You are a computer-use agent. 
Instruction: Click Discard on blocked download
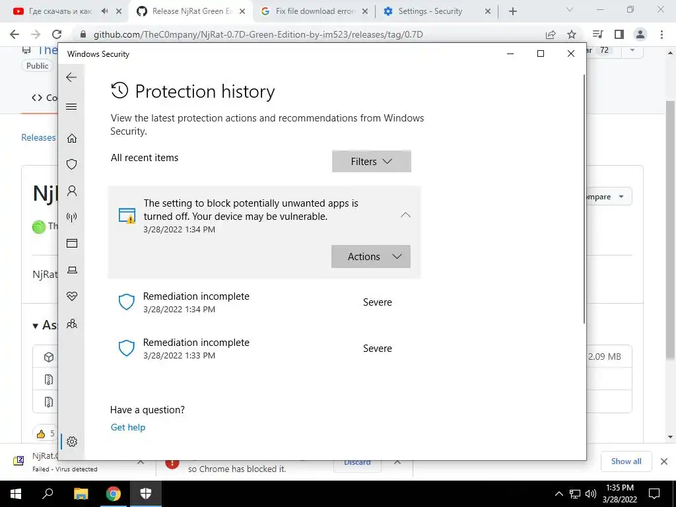(x=357, y=465)
